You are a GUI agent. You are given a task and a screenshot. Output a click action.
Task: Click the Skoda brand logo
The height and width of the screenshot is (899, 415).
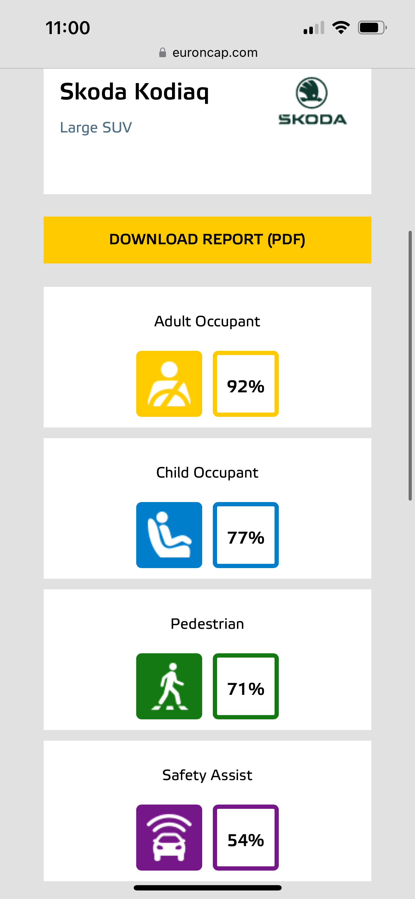click(312, 102)
